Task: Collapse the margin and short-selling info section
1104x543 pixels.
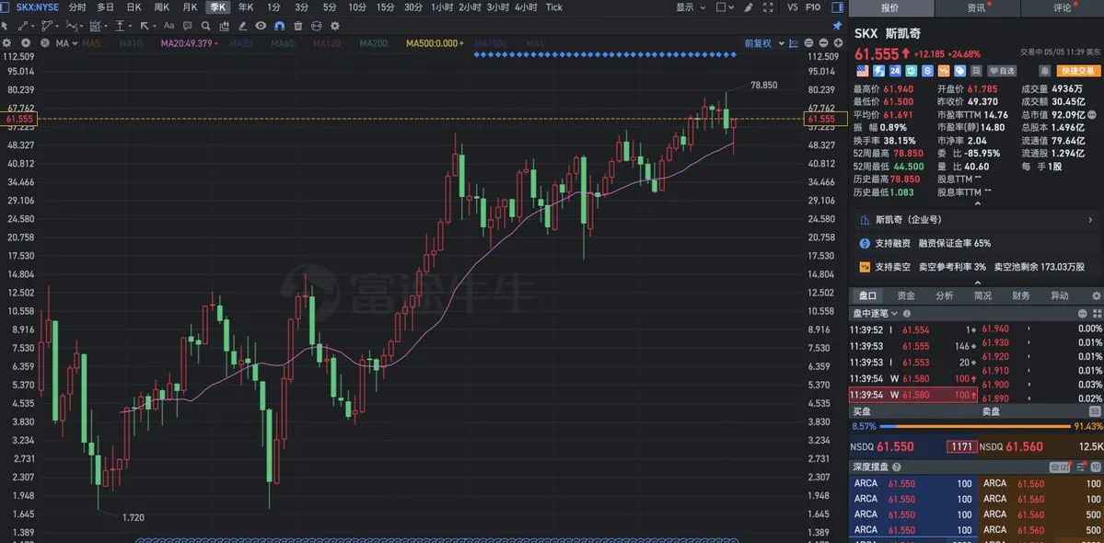Action: 977,283
